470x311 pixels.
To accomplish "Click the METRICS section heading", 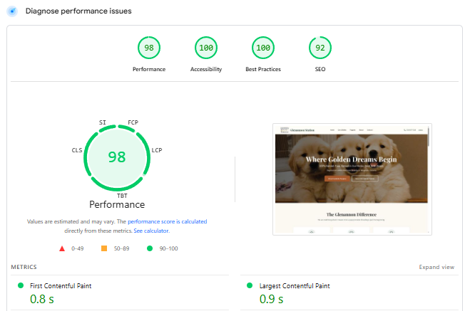I will pos(24,267).
